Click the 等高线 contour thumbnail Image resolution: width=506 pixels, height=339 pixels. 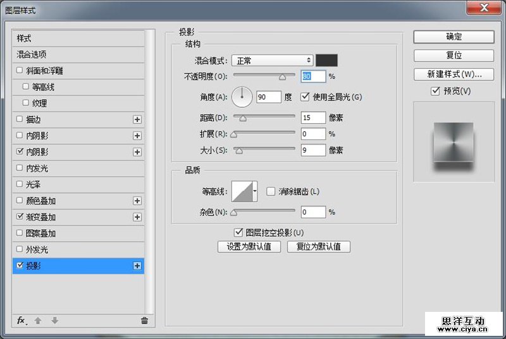242,191
